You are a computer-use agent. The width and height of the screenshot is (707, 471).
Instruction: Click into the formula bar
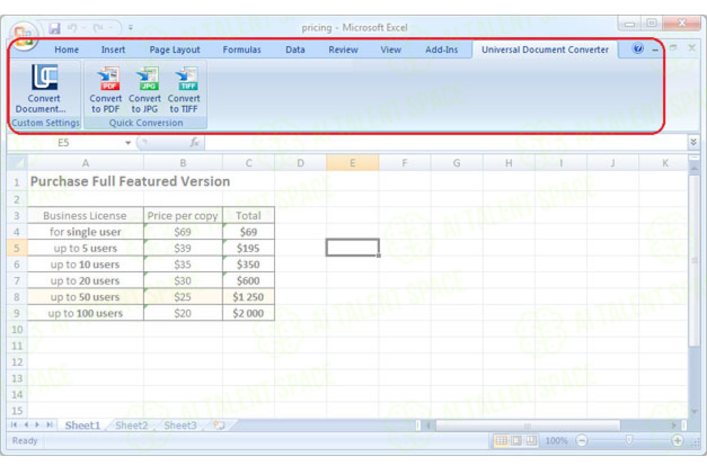[445, 142]
